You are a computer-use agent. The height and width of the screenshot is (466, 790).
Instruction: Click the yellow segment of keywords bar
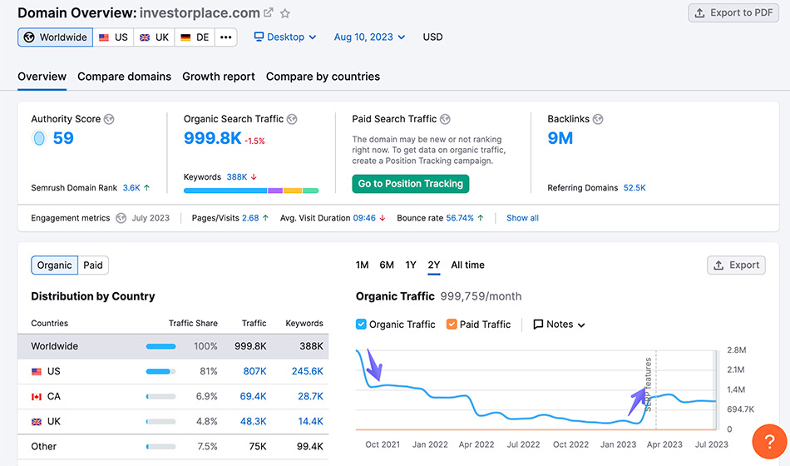point(293,191)
